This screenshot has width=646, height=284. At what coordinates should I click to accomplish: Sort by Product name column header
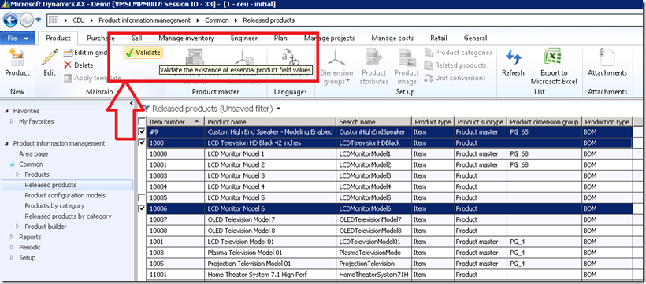point(271,121)
